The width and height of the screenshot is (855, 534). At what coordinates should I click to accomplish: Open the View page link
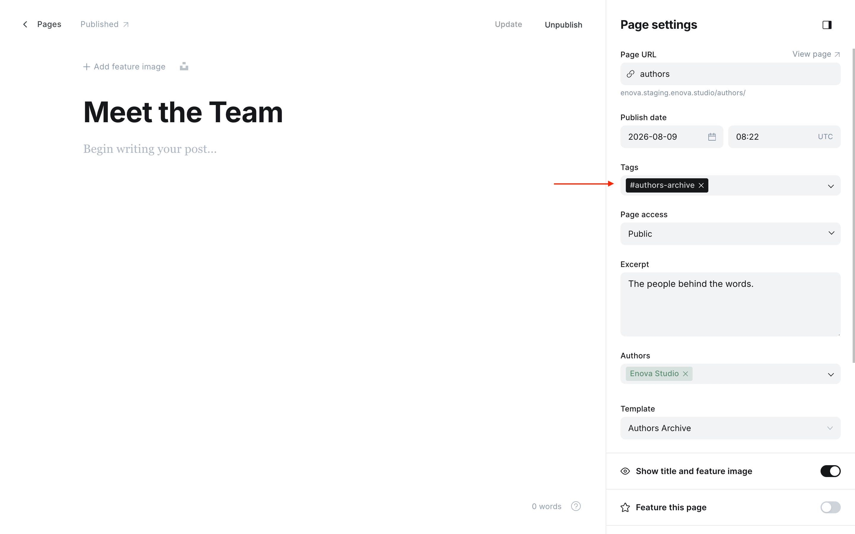point(816,54)
